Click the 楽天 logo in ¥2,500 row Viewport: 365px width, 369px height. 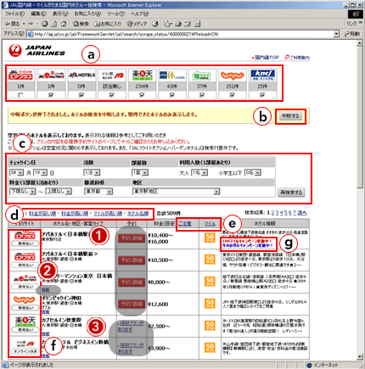[25, 321]
